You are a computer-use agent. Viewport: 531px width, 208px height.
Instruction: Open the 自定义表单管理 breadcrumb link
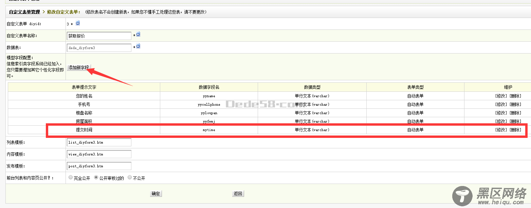(x=24, y=12)
